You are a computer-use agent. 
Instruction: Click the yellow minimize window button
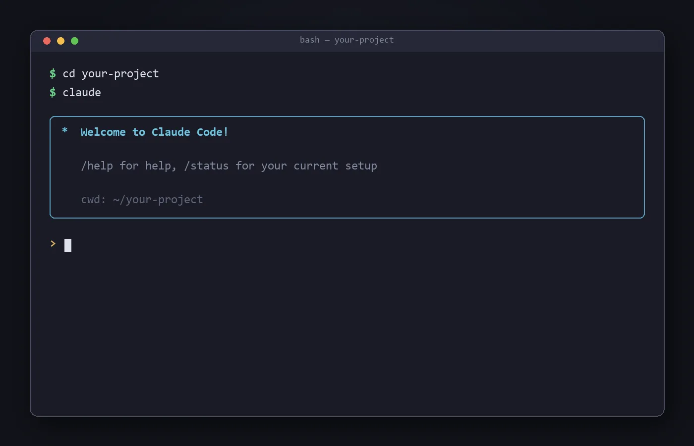(61, 41)
